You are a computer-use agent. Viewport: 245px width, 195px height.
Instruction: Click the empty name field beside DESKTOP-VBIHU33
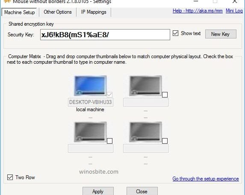pos(146,102)
